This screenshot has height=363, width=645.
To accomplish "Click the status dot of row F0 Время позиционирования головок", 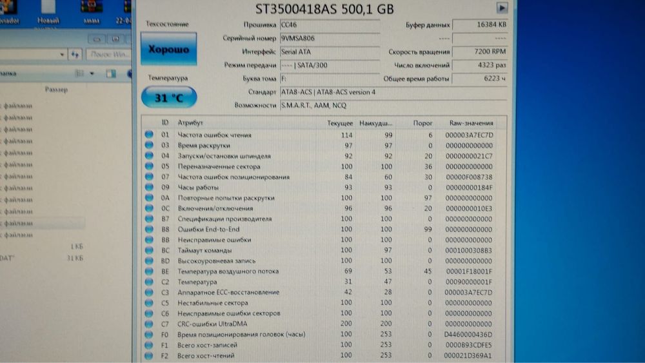I will [x=149, y=334].
